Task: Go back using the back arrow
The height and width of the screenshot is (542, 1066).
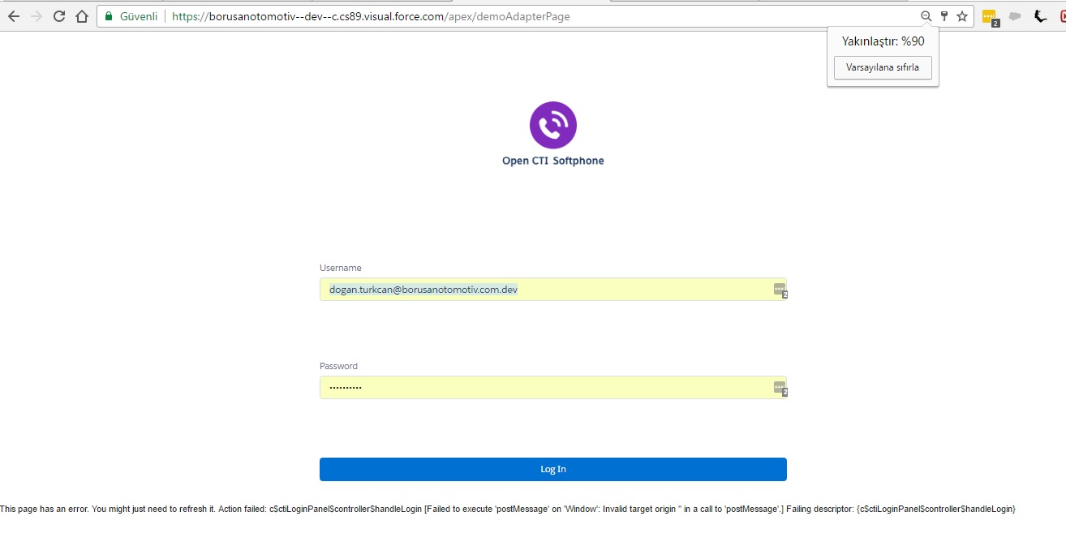Action: pos(12,15)
